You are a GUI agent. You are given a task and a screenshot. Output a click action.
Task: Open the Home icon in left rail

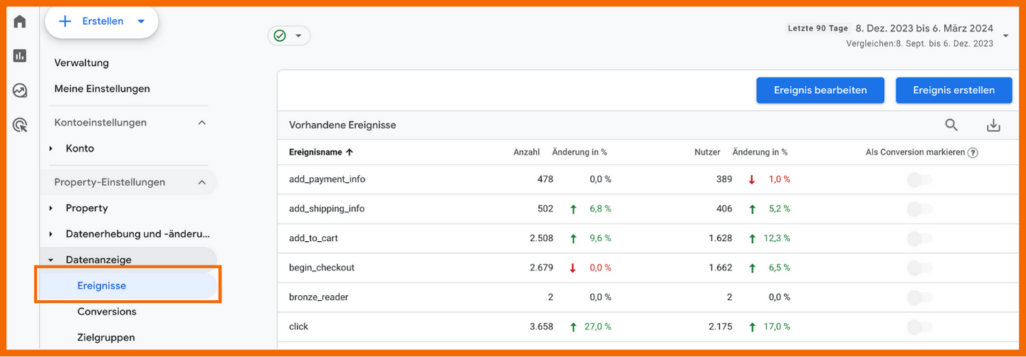tap(20, 21)
